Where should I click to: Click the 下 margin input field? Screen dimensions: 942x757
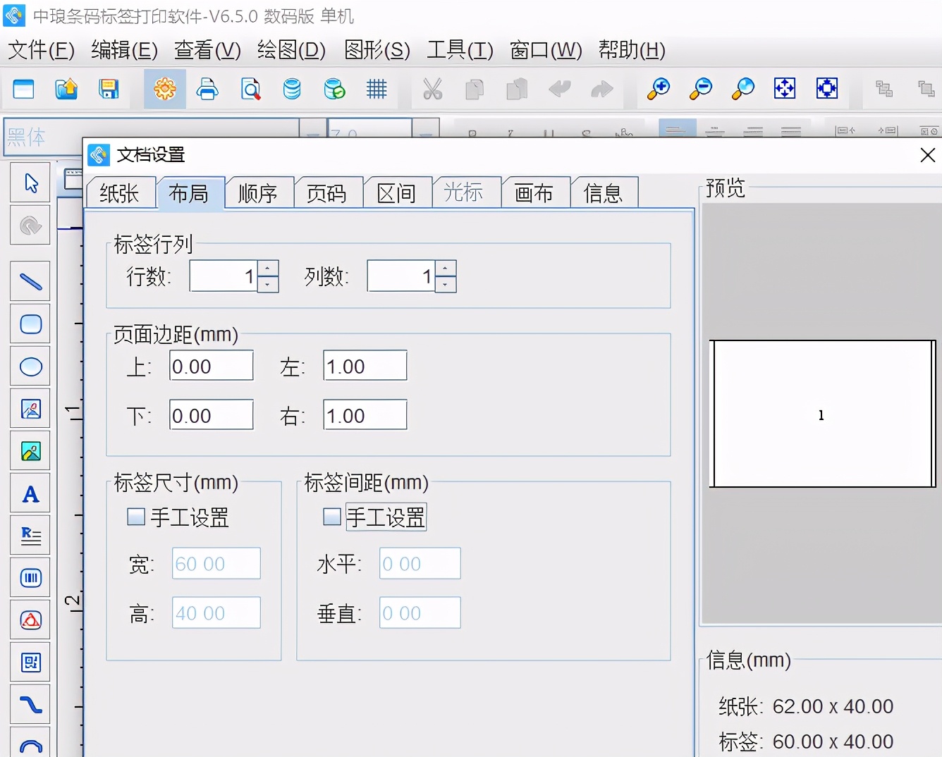coord(212,415)
